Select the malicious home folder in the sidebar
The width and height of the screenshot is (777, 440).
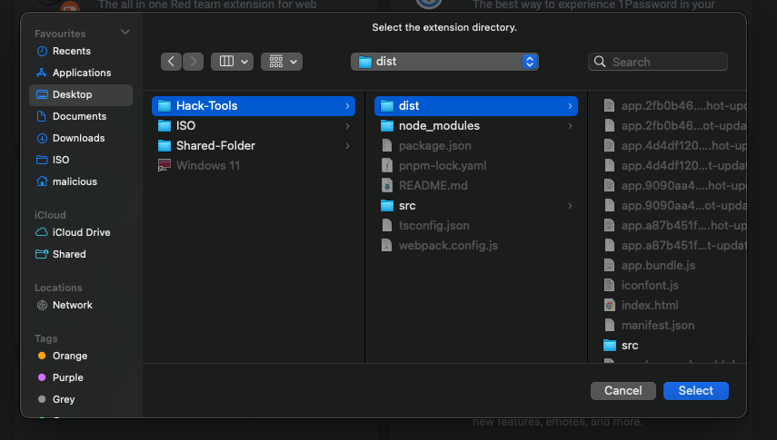[75, 181]
